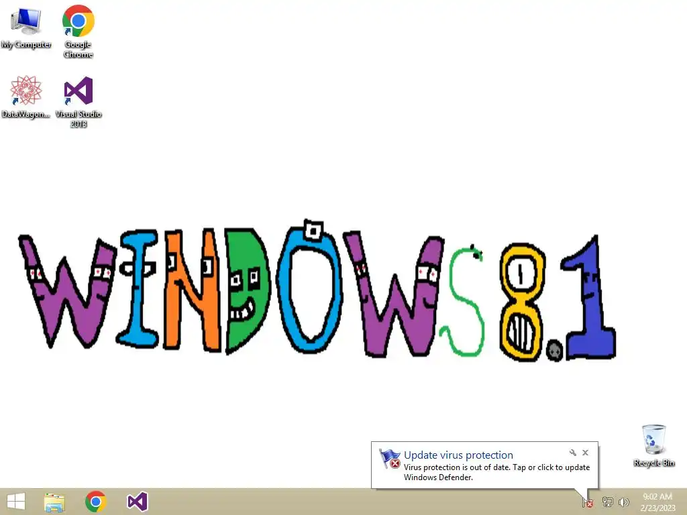The image size is (687, 515).
Task: Launch Google Chrome from the taskbar
Action: [x=95, y=502]
